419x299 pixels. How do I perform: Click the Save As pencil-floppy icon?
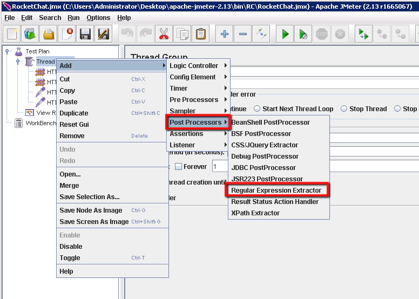click(x=104, y=34)
